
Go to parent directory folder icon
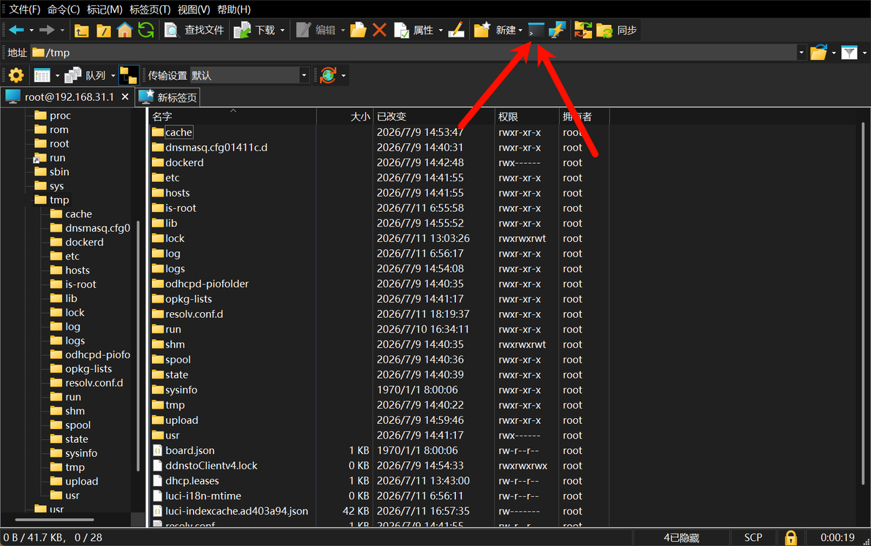[82, 31]
